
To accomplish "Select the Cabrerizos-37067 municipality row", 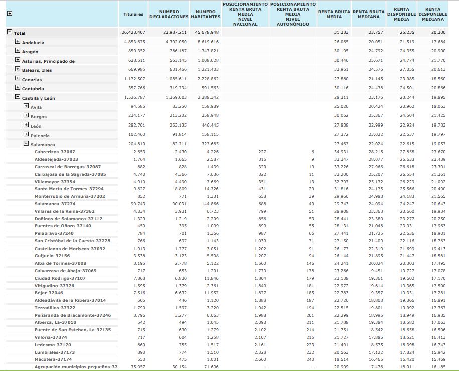I will point(55,152).
